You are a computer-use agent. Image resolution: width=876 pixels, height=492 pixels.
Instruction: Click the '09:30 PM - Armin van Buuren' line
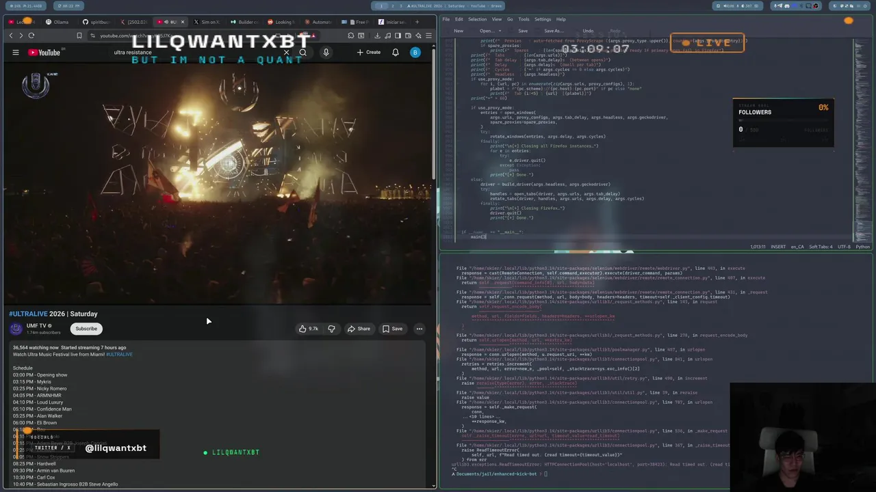tap(43, 471)
